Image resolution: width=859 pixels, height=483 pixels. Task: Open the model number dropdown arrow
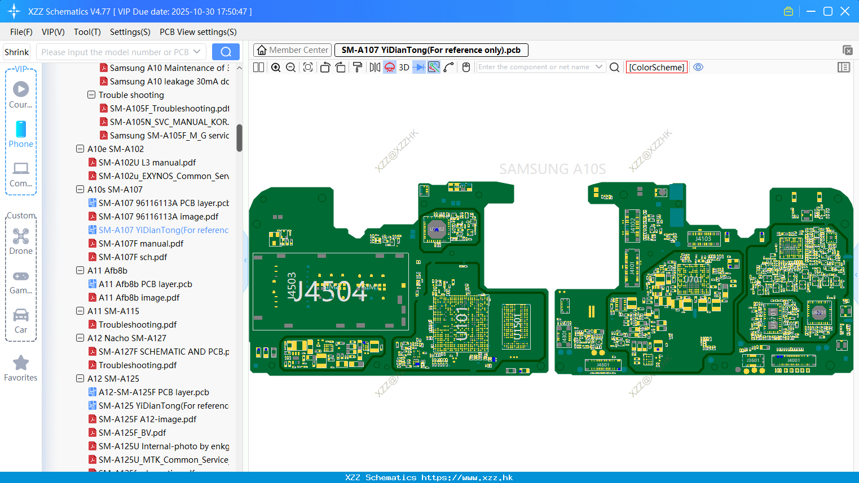point(197,52)
